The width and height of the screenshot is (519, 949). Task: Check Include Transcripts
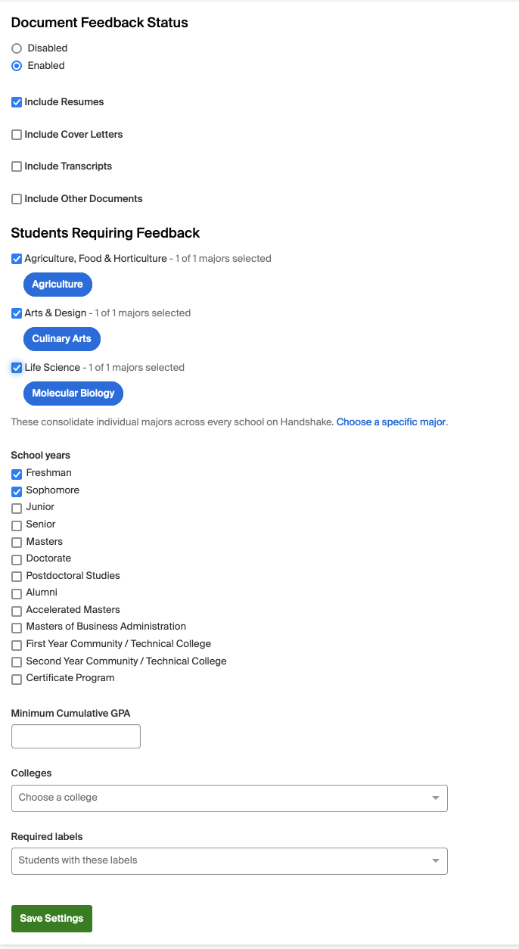click(x=16, y=166)
